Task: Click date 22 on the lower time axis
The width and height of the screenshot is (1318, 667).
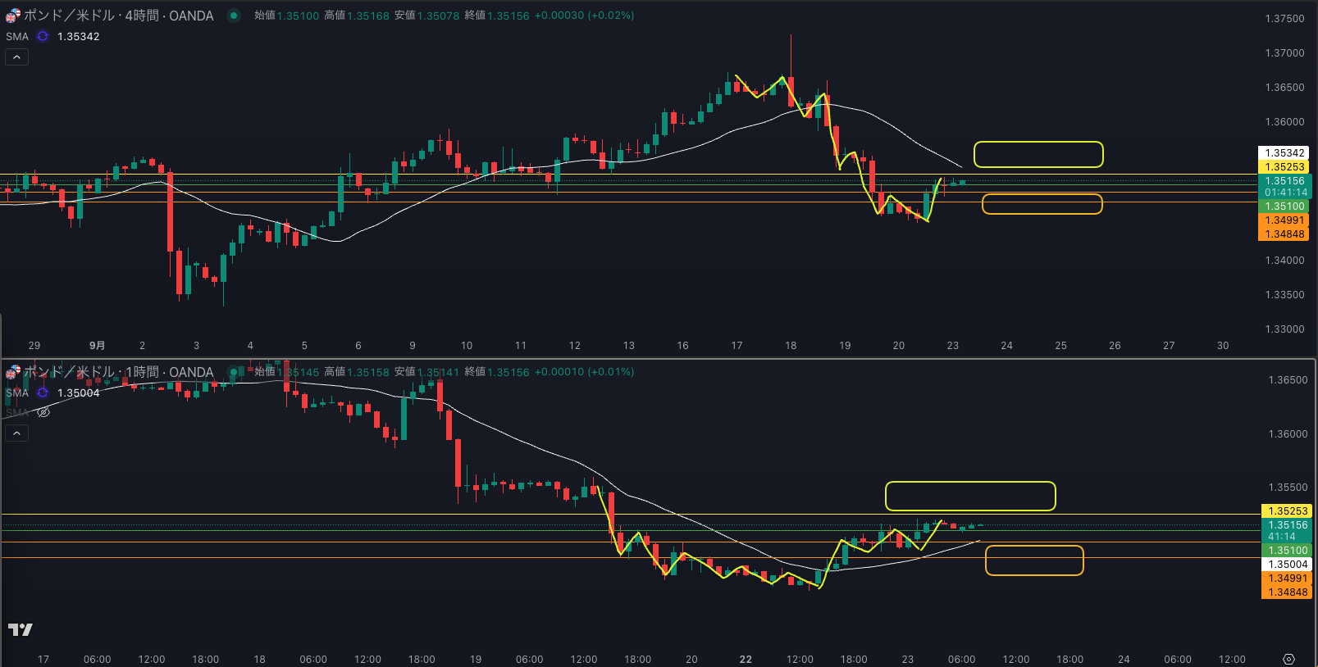Action: pyautogui.click(x=746, y=659)
